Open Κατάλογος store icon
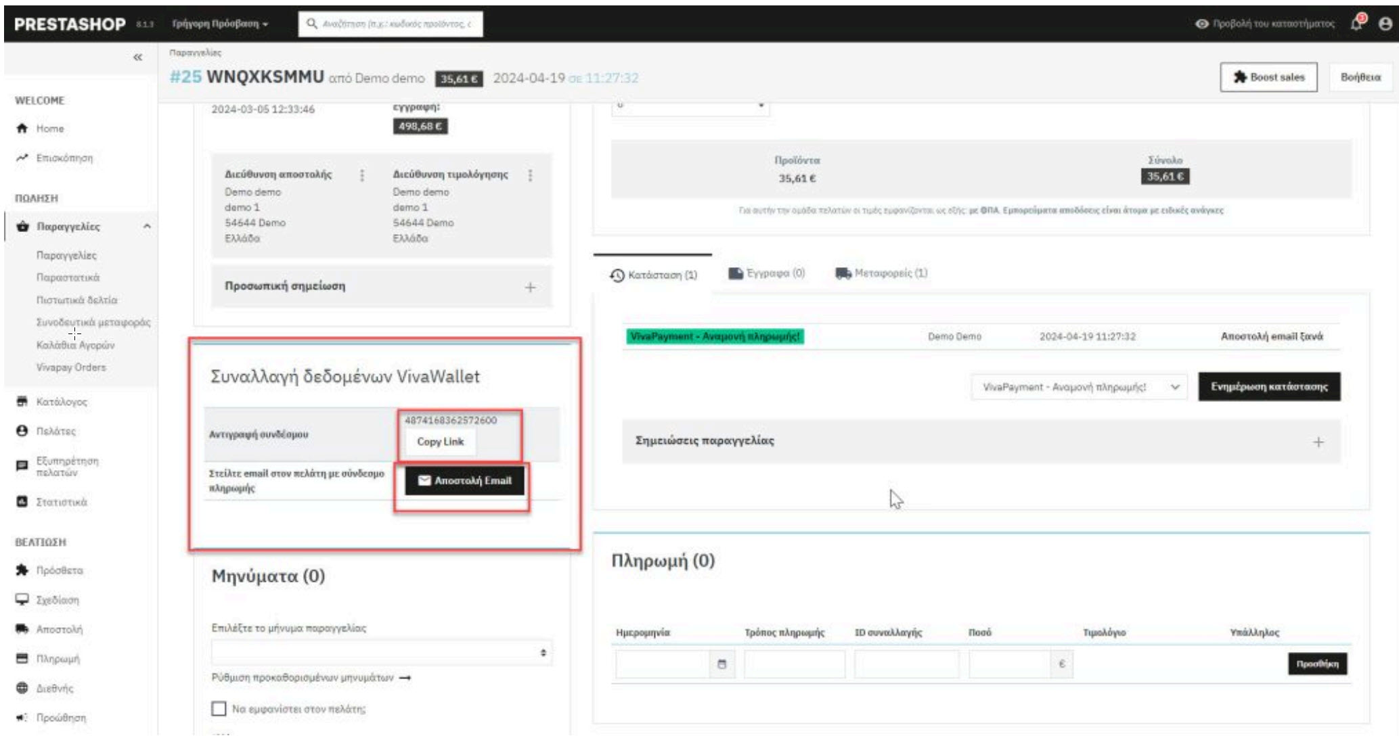1399x738 pixels. [22, 402]
